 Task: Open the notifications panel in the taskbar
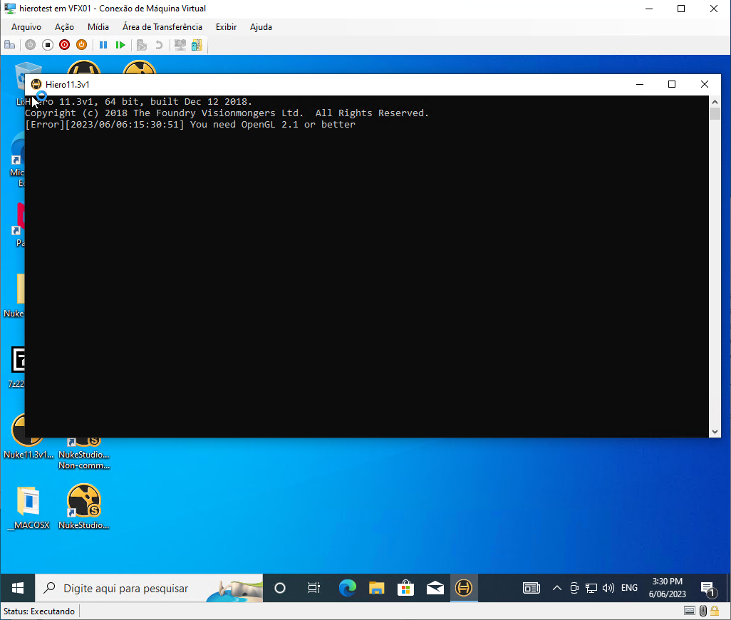pos(710,588)
